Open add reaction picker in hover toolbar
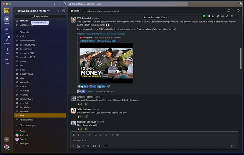Viewport: 244px width, 155px height. (218, 16)
